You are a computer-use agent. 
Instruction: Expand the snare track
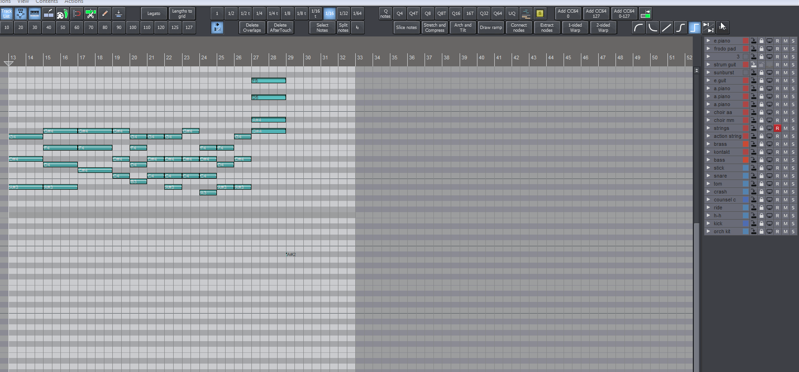[708, 176]
